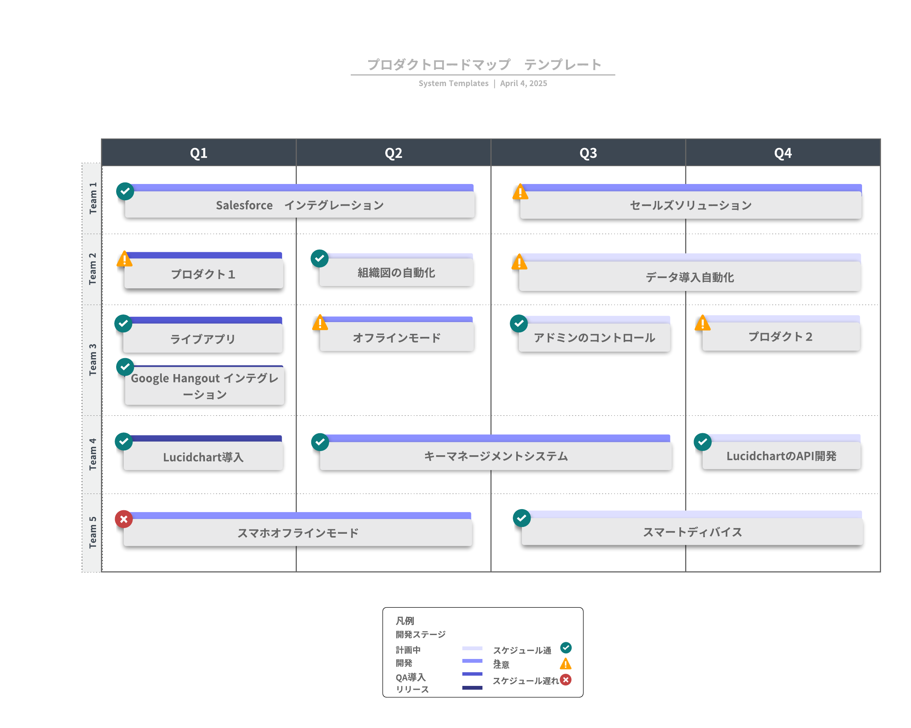Image resolution: width=911 pixels, height=728 pixels.
Task: Select the キーマネージメントシステム card
Action: (496, 456)
